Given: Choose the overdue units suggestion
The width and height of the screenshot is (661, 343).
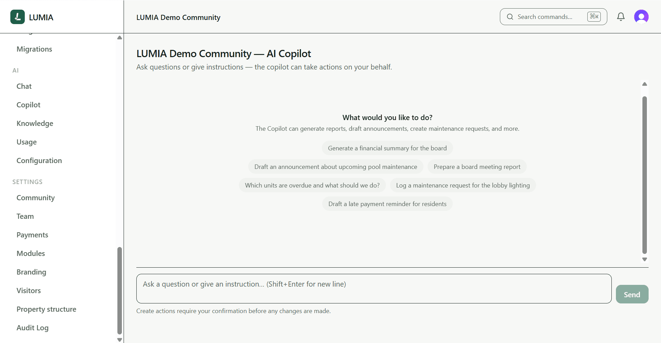Looking at the screenshot, I should [312, 185].
